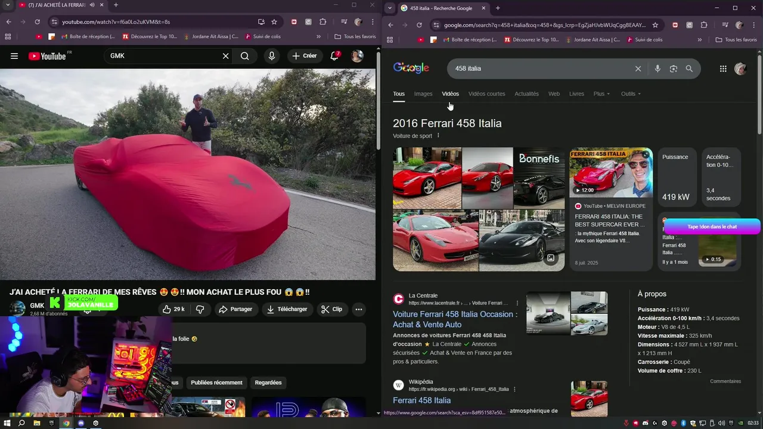Open the Puissance 419 kW card
The width and height of the screenshot is (763, 429).
(677, 178)
